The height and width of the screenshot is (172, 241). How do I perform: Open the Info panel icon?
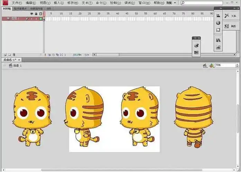click(218, 23)
